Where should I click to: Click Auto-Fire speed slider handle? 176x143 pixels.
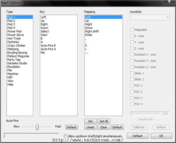(37, 127)
